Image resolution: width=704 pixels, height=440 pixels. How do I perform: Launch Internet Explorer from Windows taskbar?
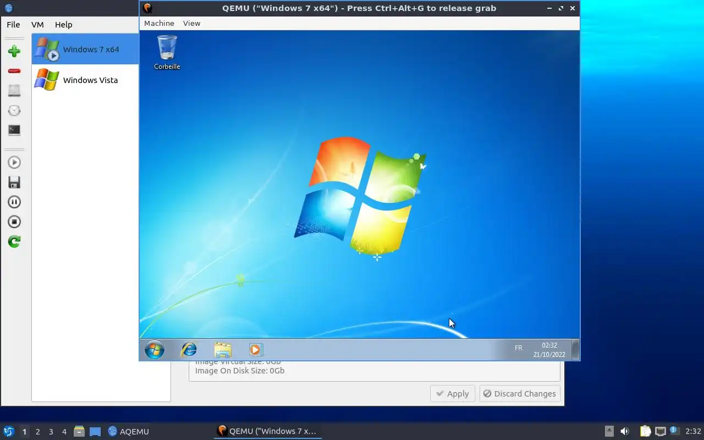(x=189, y=349)
